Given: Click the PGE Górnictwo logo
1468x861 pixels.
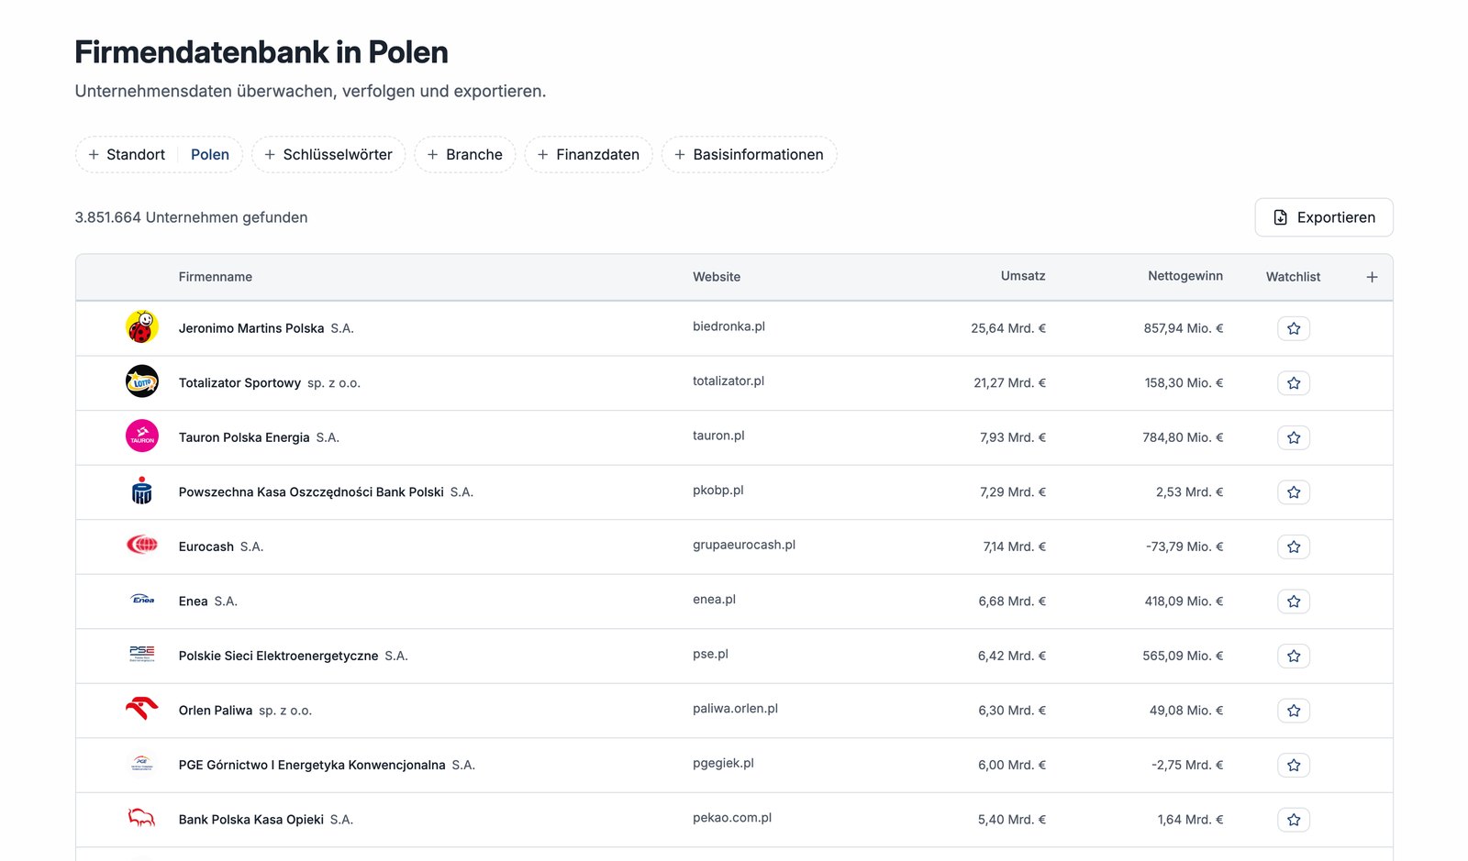Looking at the screenshot, I should click(x=142, y=764).
